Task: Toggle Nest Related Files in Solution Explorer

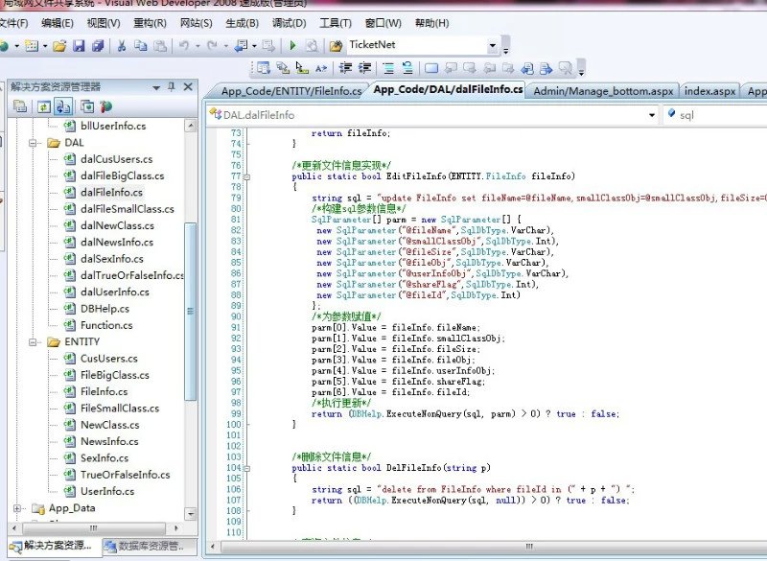Action: tap(63, 106)
